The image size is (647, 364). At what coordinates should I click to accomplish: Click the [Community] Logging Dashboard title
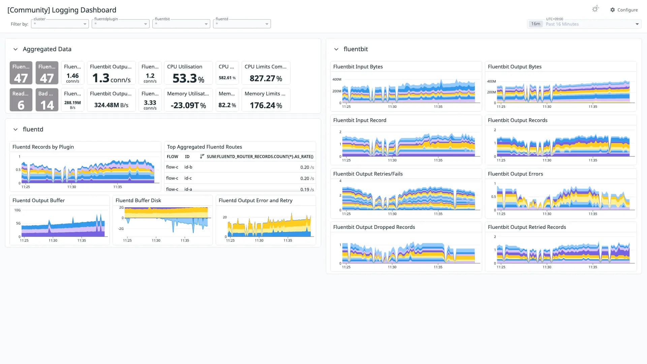click(x=62, y=10)
